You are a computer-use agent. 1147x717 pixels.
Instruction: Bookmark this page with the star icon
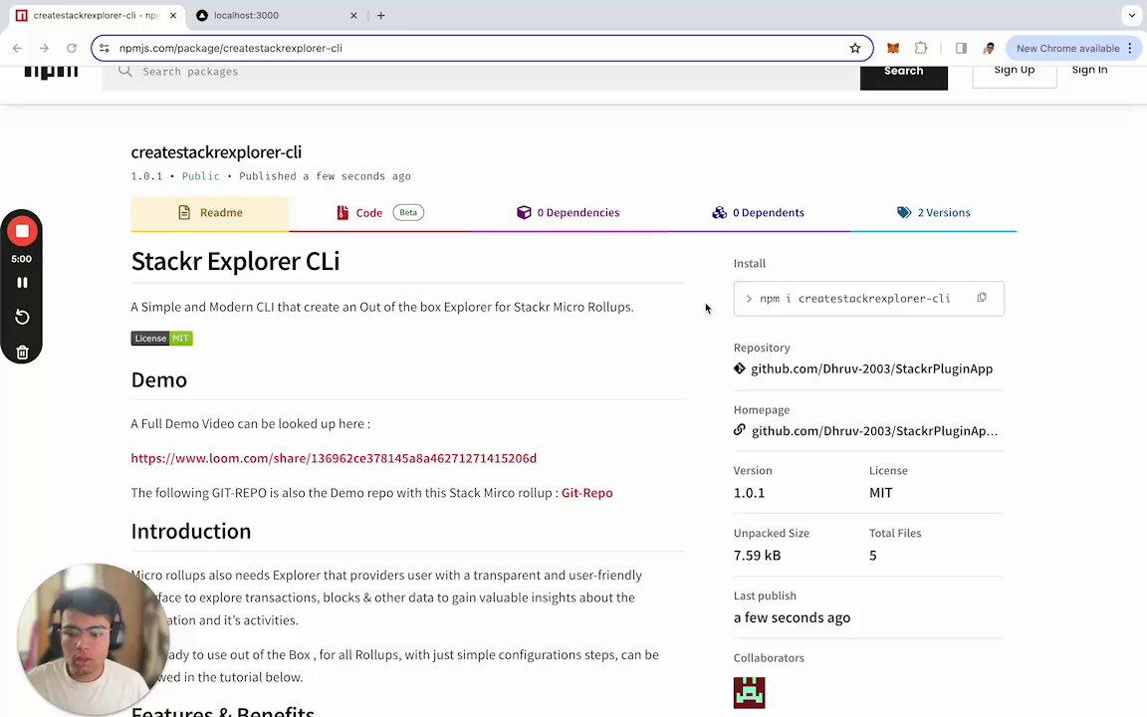(855, 48)
